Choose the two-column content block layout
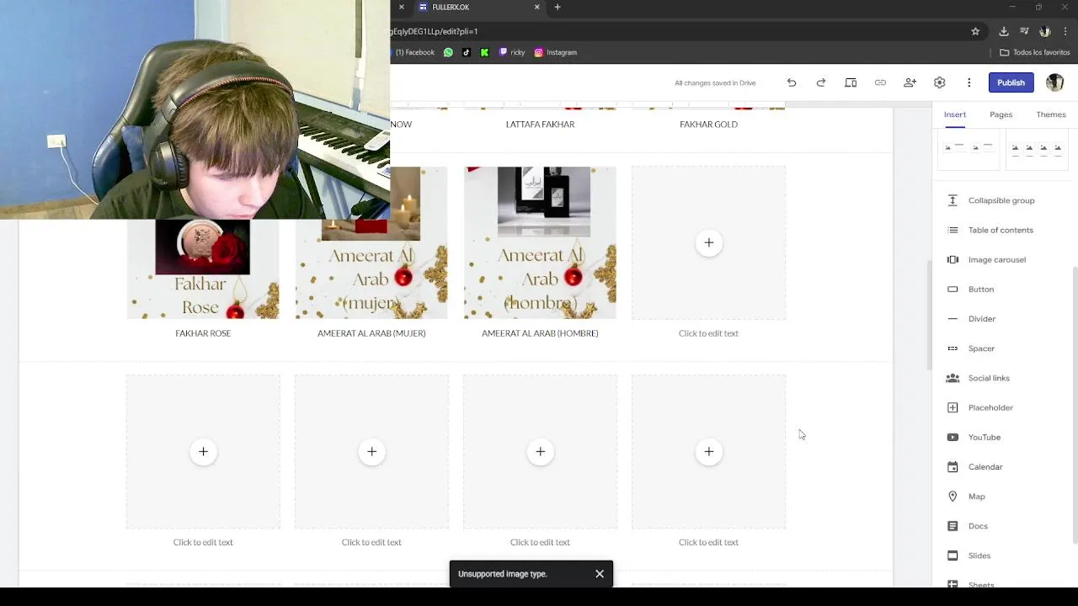The width and height of the screenshot is (1078, 606). tap(969, 149)
